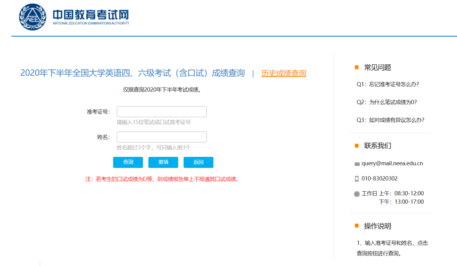Select hint 姓名超过3个字,可只输入前3个
This screenshot has width=457, height=266.
[154, 148]
